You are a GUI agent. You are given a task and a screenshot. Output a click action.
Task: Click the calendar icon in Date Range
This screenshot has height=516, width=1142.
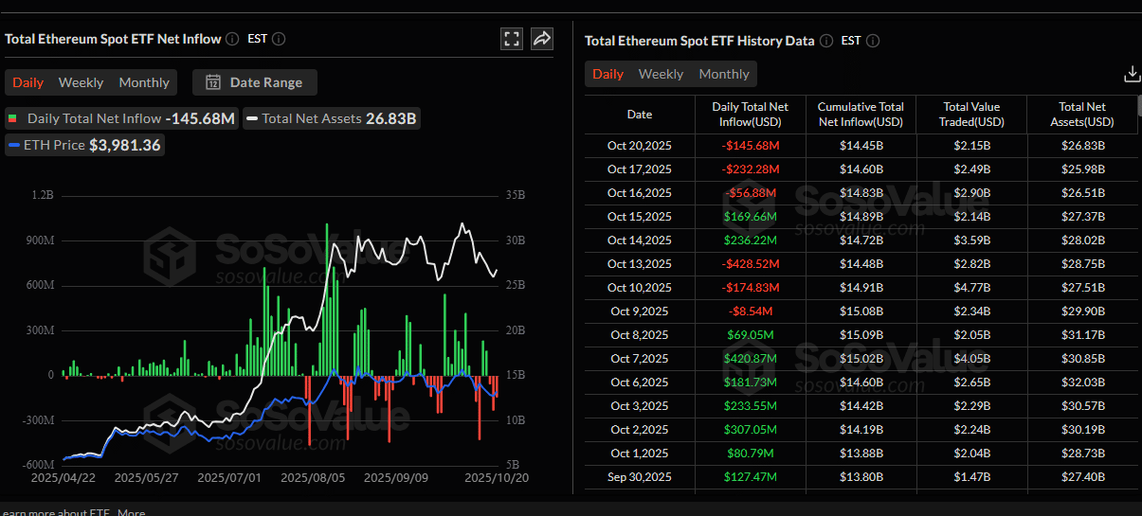(x=213, y=82)
